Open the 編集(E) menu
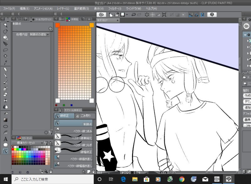The width and height of the screenshot is (251, 184). point(24,8)
